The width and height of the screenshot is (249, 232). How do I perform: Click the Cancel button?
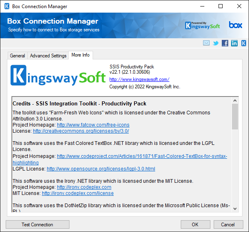point(228,225)
